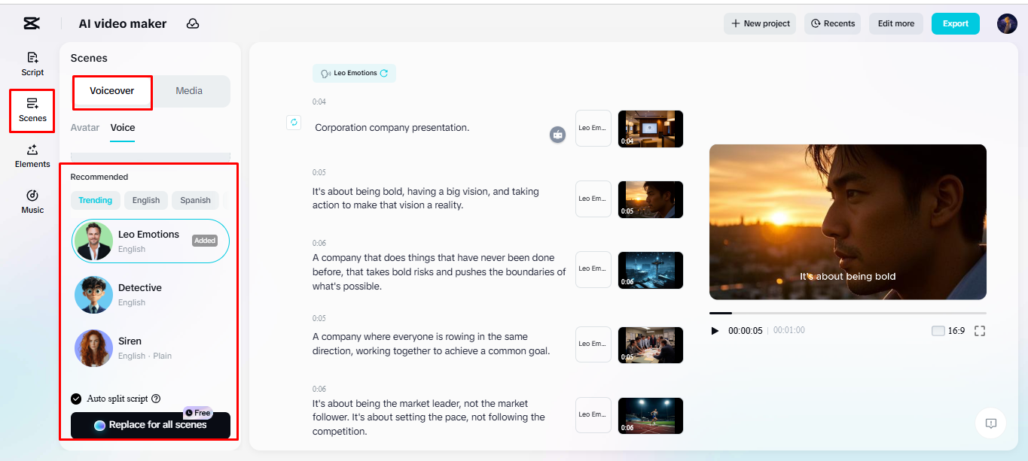Click the CapCut logo in the top-left corner
This screenshot has height=461, width=1028.
click(31, 23)
